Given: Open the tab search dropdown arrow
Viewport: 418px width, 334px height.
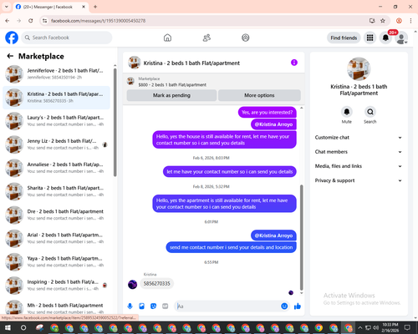Looking at the screenshot, I should [x=7, y=7].
